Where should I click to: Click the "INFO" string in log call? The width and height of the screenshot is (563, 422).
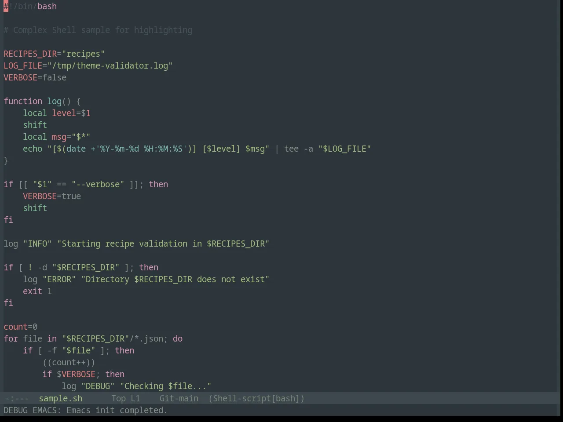tap(37, 244)
